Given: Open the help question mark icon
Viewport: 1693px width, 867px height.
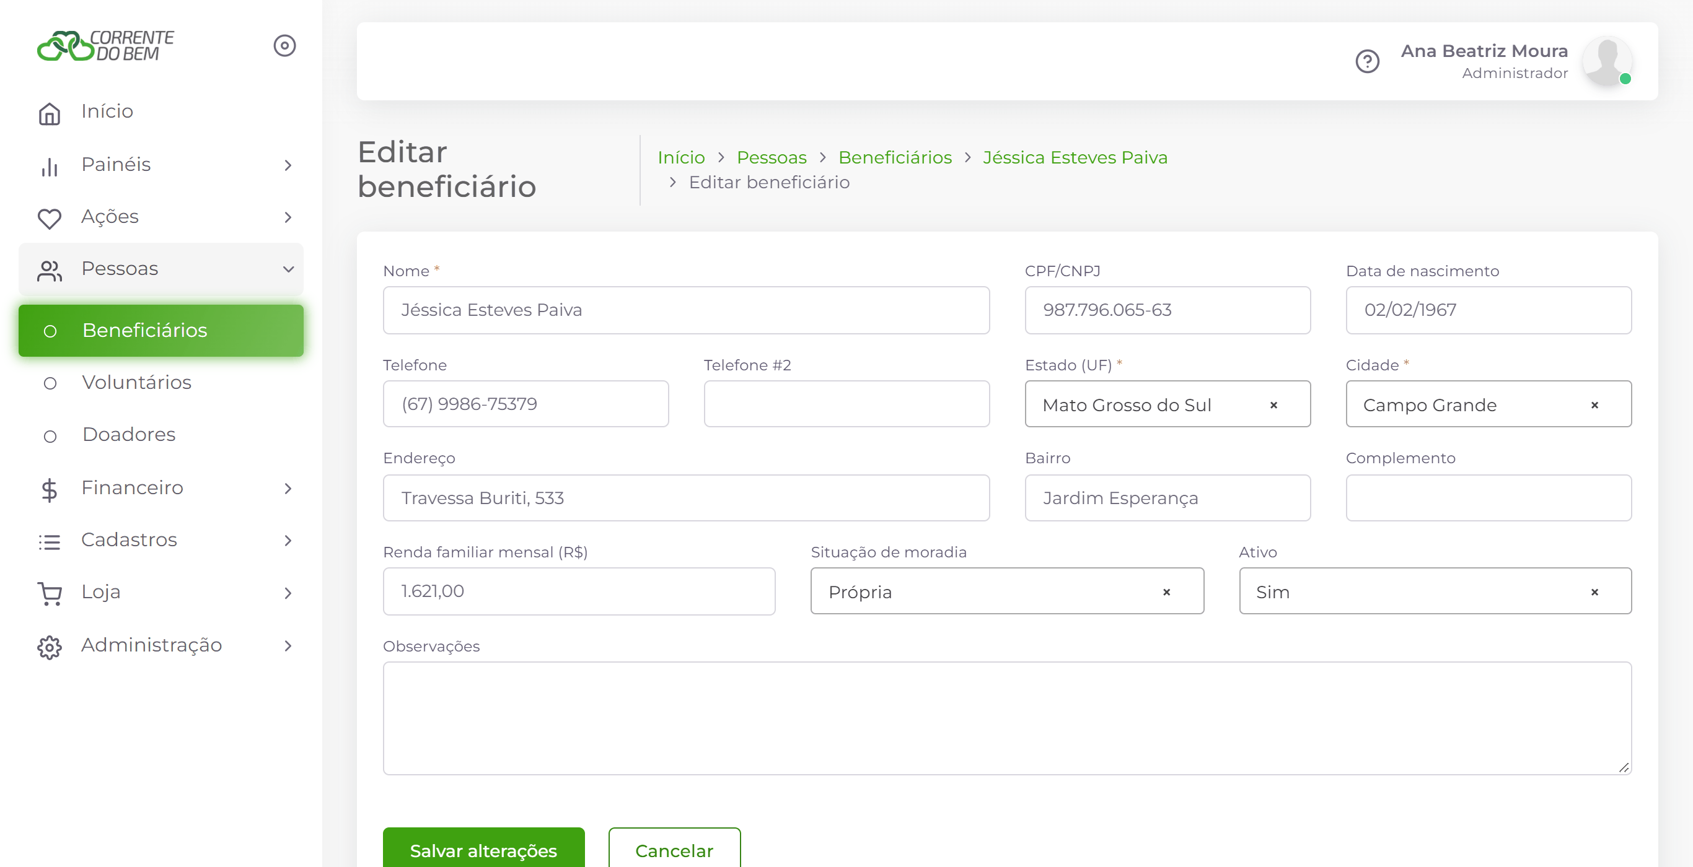Looking at the screenshot, I should 1367,61.
